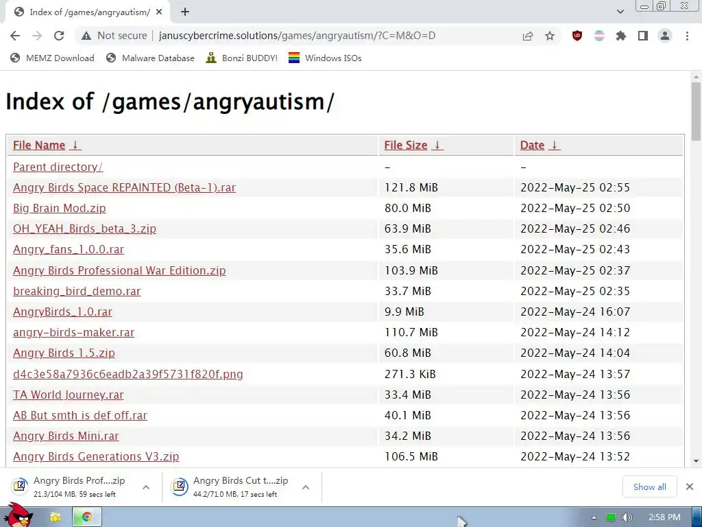Sort descending using File Name arrow
Screen dimensions: 702x527
[x=75, y=145]
